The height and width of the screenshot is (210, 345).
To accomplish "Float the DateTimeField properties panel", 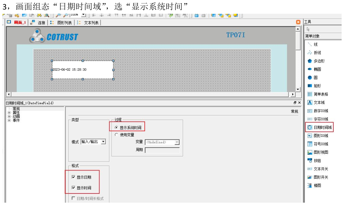I will click(295, 103).
